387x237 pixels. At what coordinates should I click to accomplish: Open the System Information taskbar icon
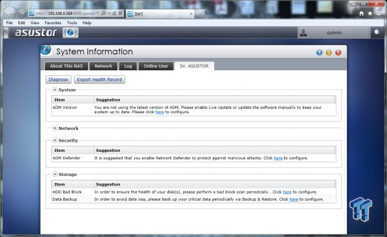tap(71, 33)
